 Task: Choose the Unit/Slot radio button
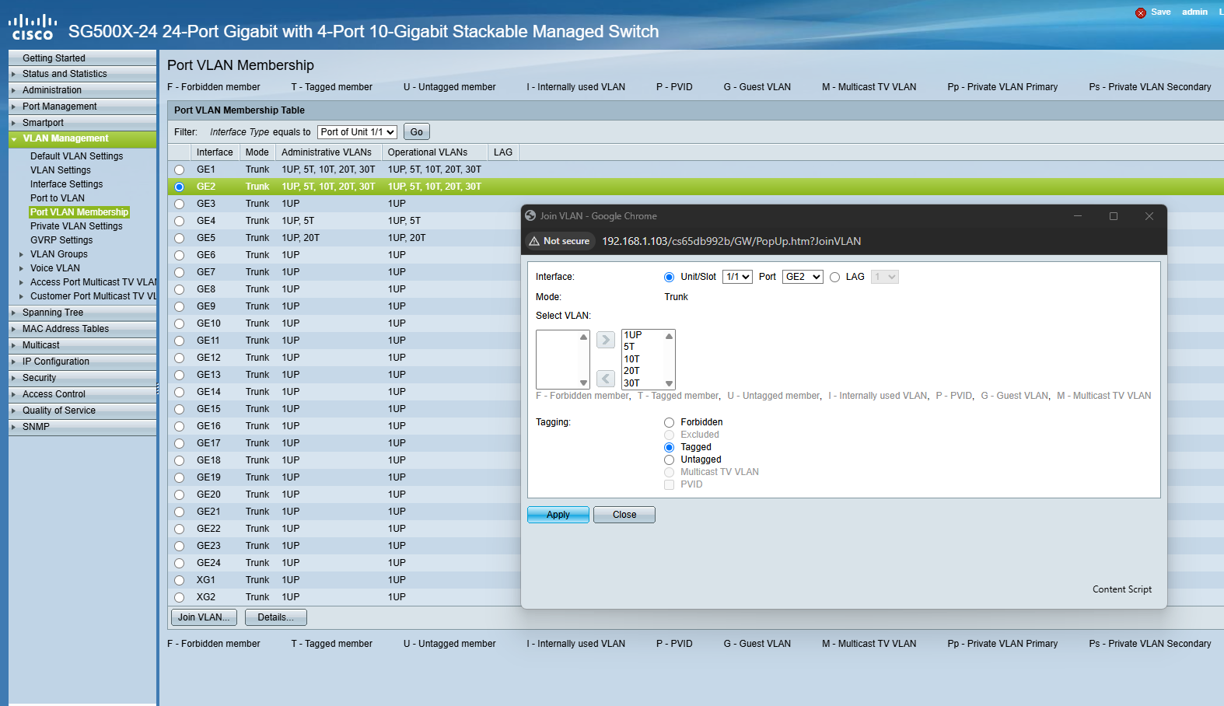click(669, 277)
